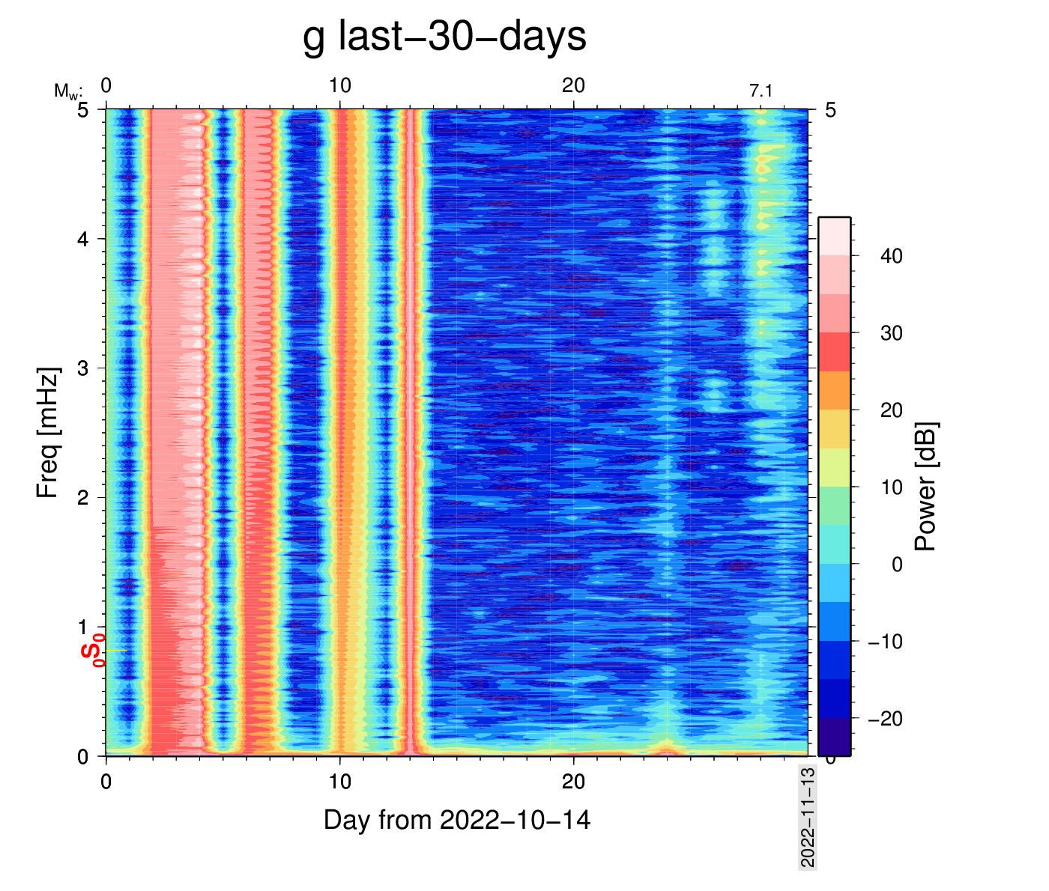This screenshot has width=1049, height=891.
Task: Click the 10 tick label on the top axis
Action: click(x=339, y=86)
